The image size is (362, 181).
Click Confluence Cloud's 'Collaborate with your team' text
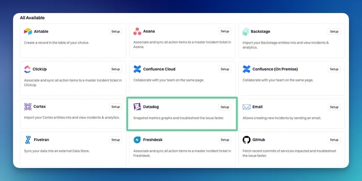coord(169,80)
